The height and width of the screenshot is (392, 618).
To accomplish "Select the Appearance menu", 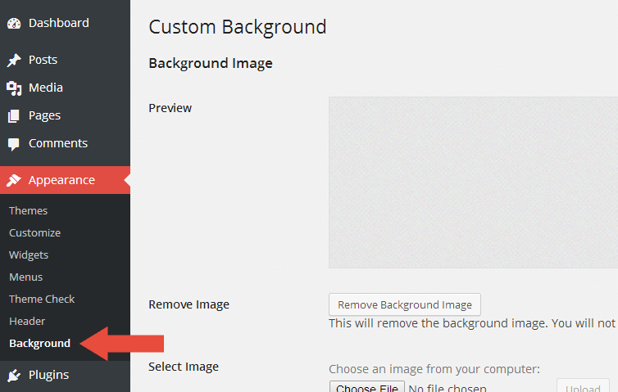I will coord(65,180).
